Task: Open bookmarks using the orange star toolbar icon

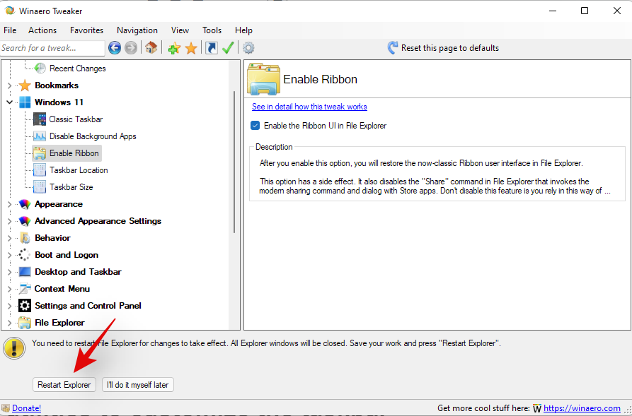Action: click(191, 48)
